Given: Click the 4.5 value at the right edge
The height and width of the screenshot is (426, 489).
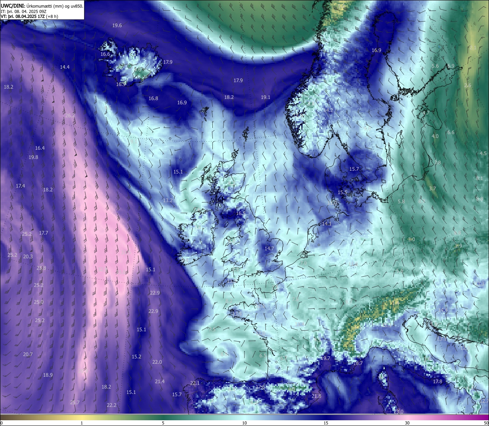Looking at the screenshot, I should tap(483, 154).
